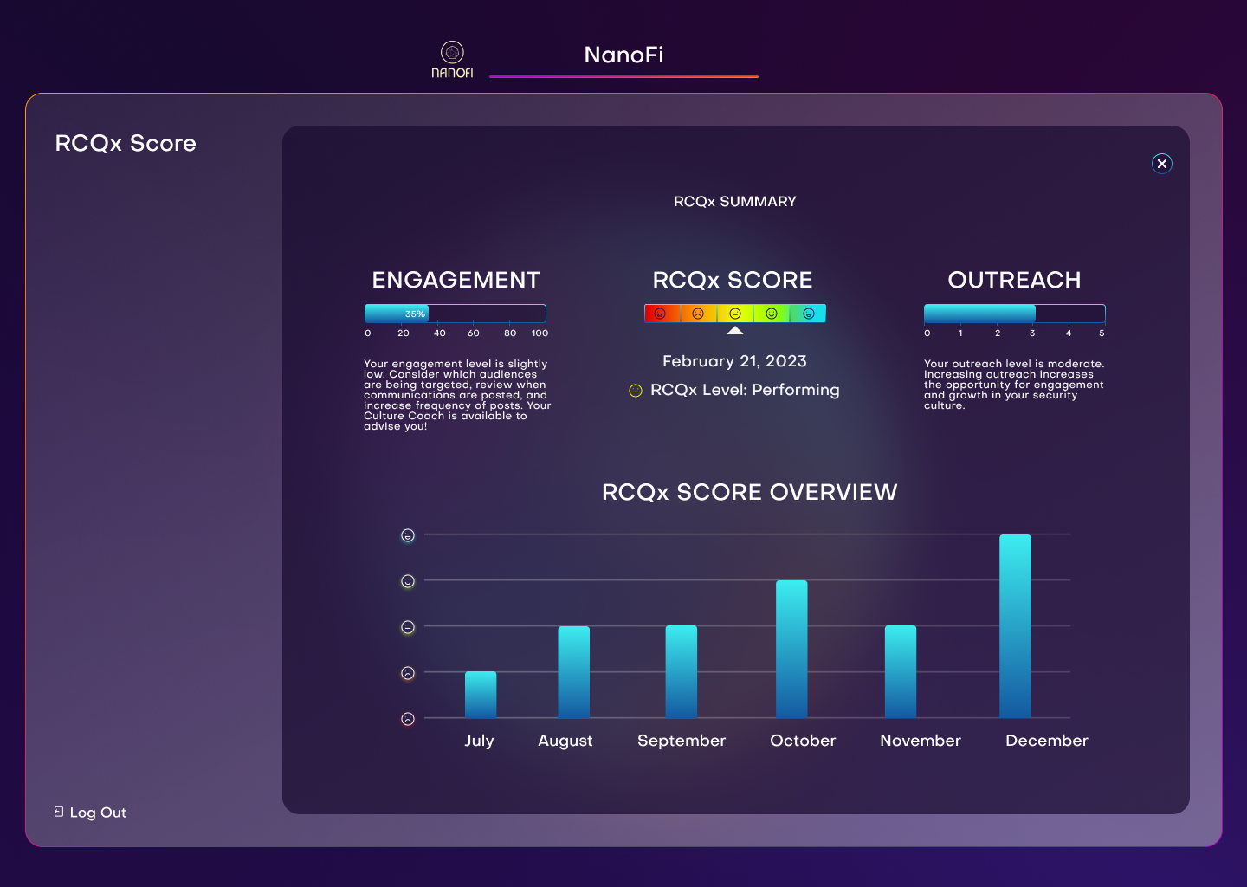Select the October bar in overview chart
Viewport: 1247px width, 887px height.
pyautogui.click(x=791, y=649)
